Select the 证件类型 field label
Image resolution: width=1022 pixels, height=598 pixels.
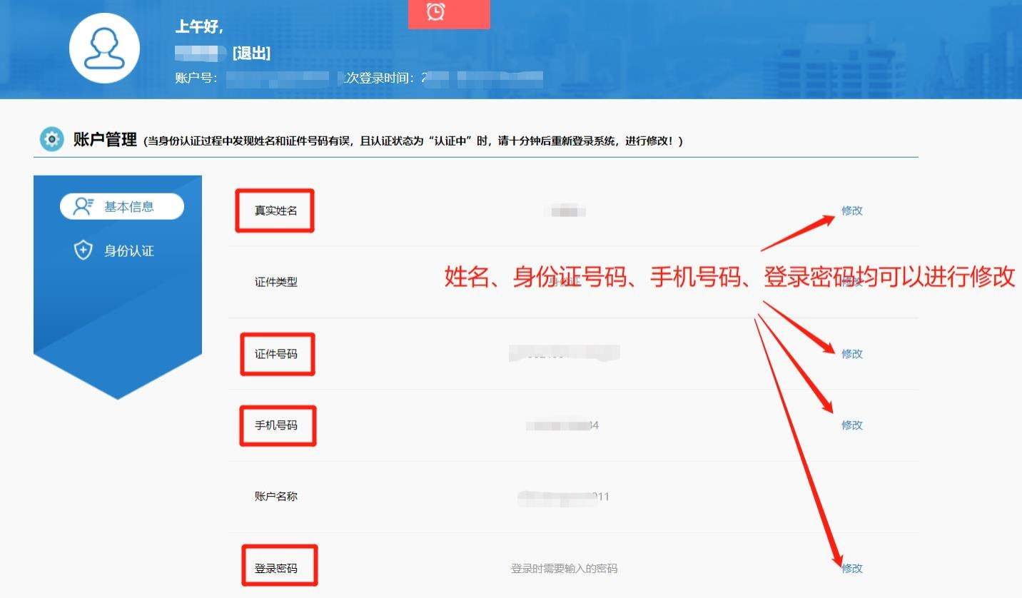pyautogui.click(x=275, y=282)
